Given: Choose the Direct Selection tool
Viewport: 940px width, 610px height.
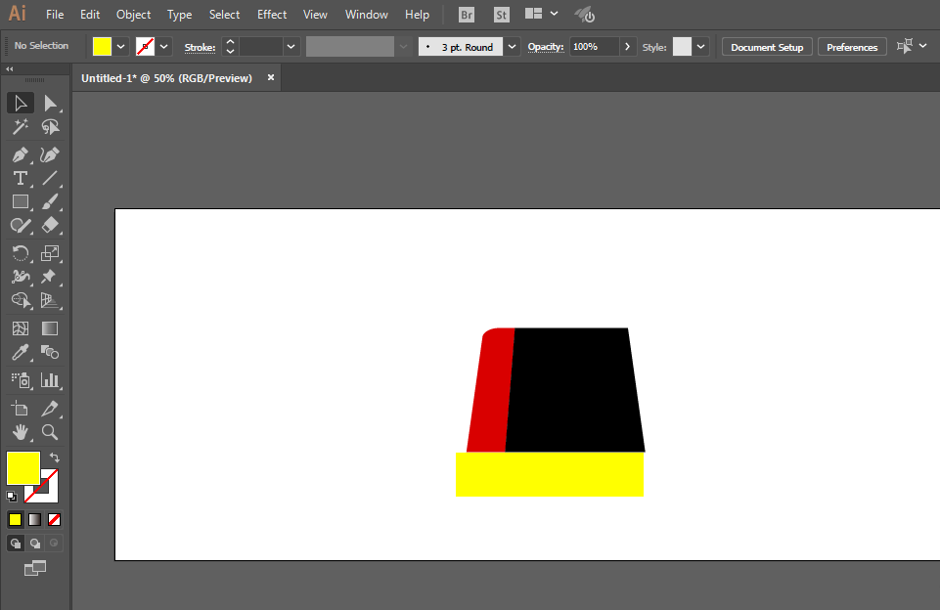Looking at the screenshot, I should pos(50,104).
